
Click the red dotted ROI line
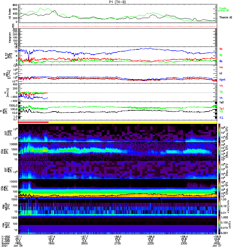pos(118,26)
